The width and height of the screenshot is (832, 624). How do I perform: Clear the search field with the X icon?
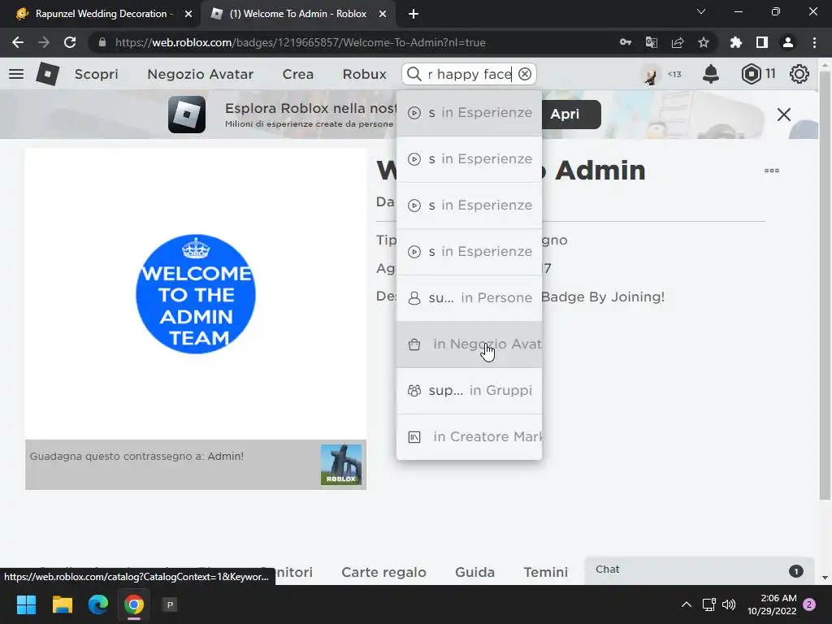(x=525, y=74)
